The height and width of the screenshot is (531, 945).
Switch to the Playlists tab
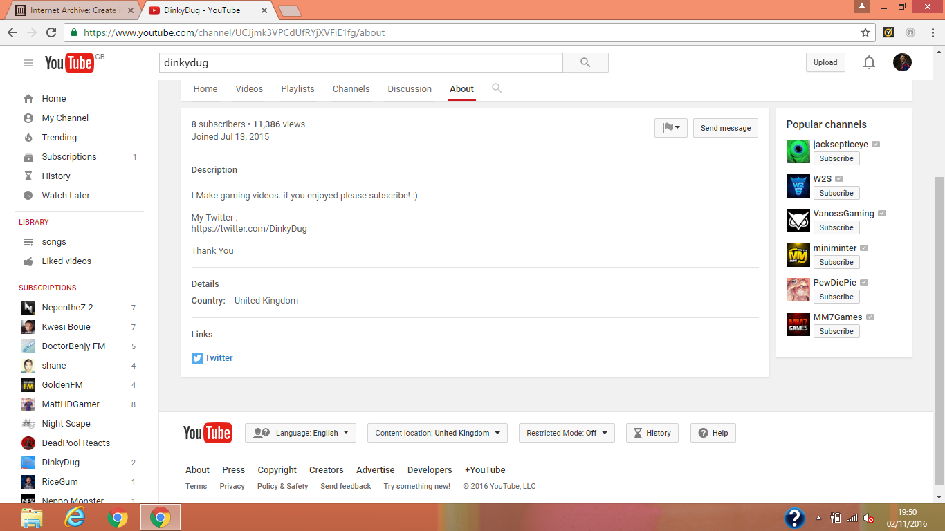pyautogui.click(x=297, y=89)
